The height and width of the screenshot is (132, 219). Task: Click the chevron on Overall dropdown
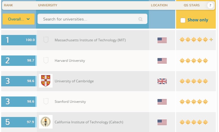[x=28, y=19]
